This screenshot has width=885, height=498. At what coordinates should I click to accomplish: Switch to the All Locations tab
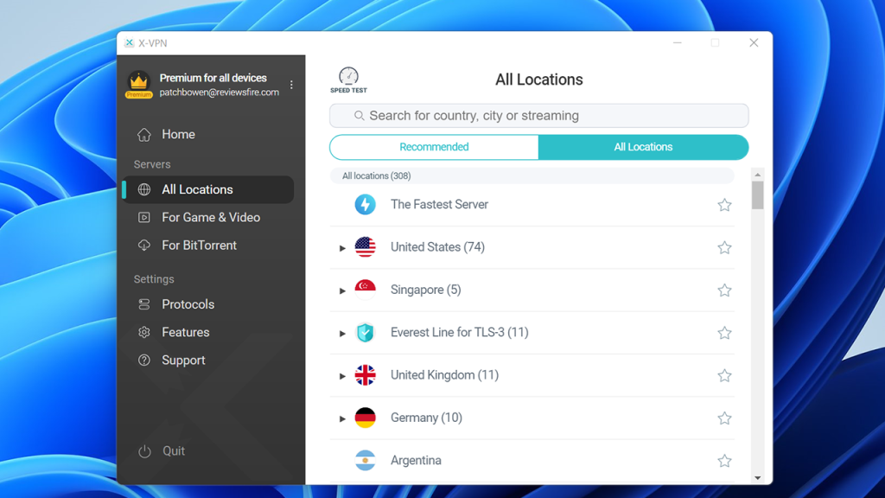643,147
